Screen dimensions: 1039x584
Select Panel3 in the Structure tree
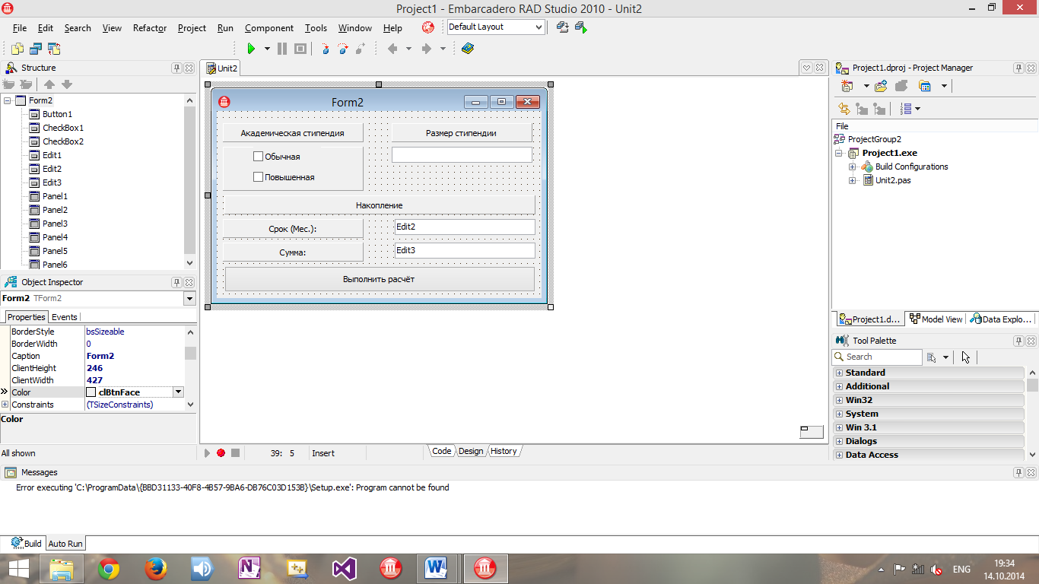(x=55, y=224)
